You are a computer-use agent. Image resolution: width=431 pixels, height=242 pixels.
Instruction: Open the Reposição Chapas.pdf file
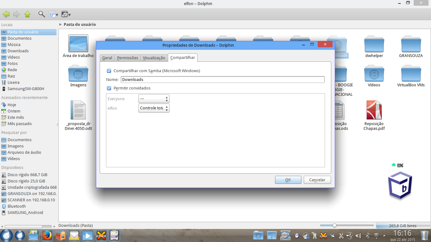pos(374,115)
